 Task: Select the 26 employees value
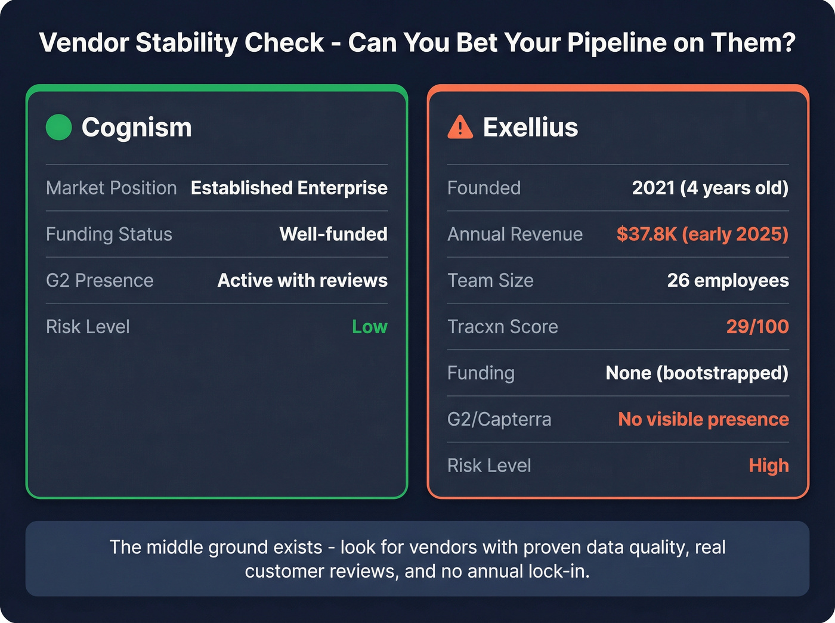pyautogui.click(x=728, y=280)
